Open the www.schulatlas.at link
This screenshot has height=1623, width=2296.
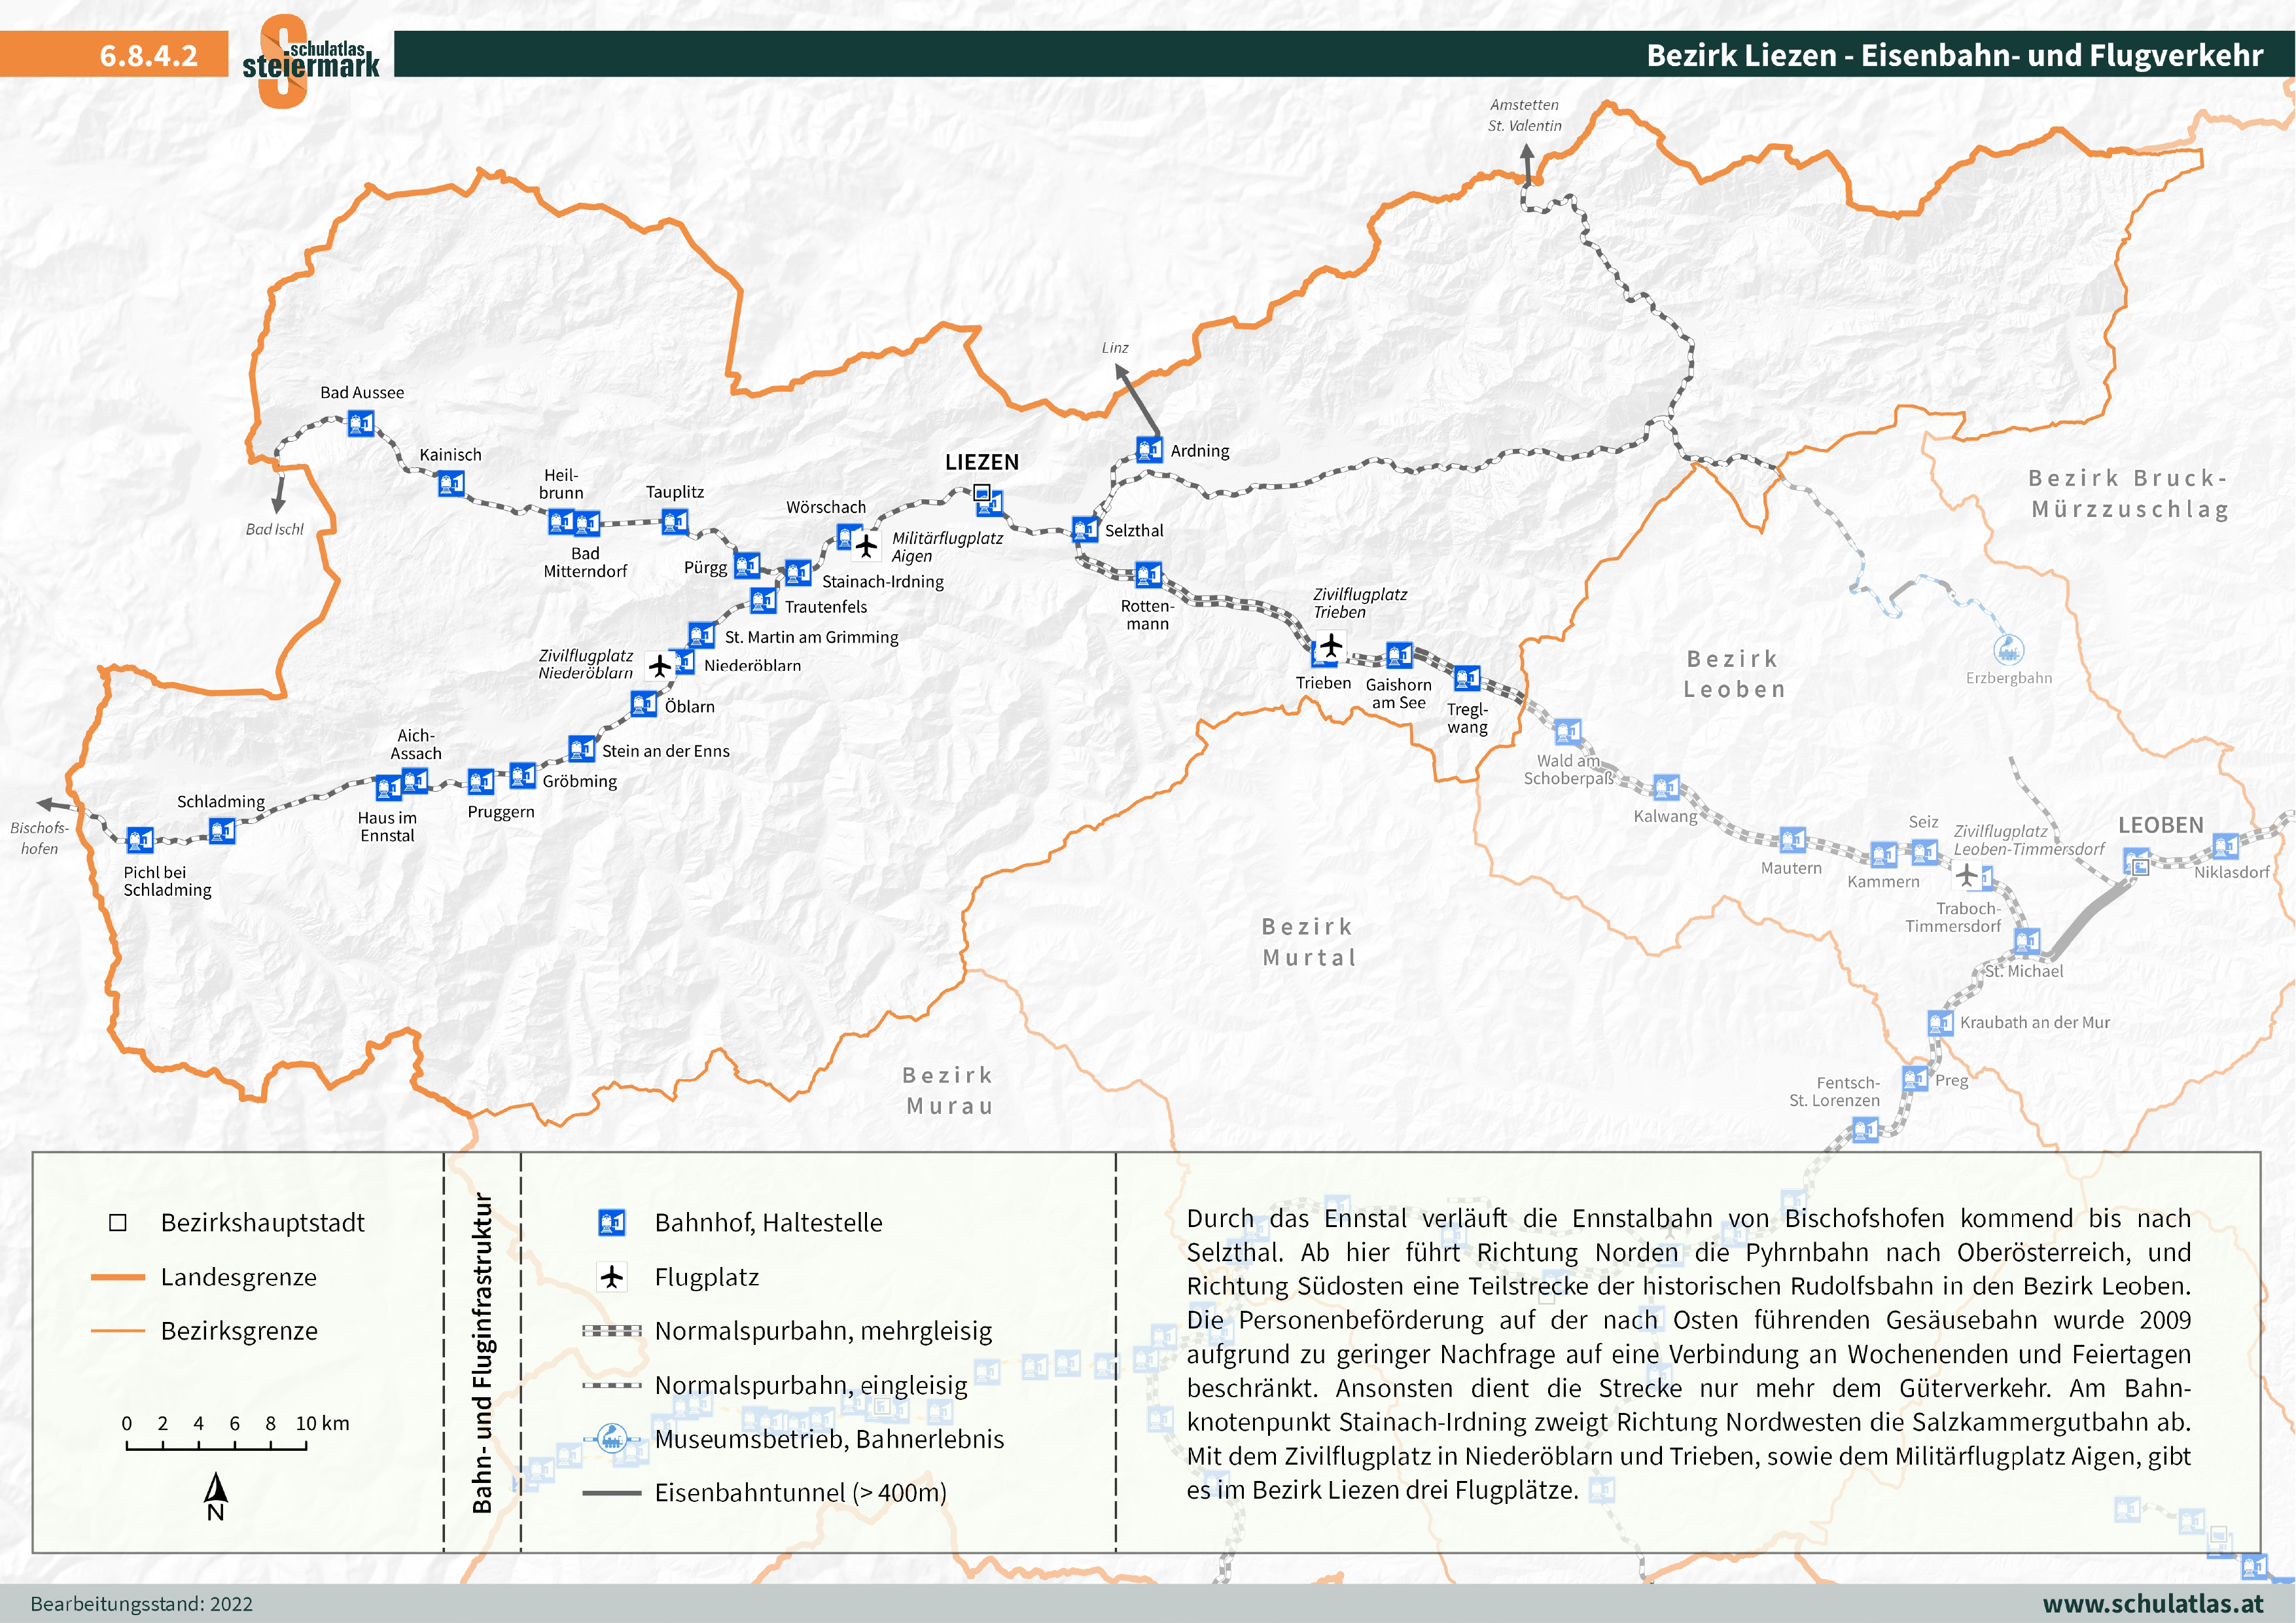[x=2152, y=1603]
